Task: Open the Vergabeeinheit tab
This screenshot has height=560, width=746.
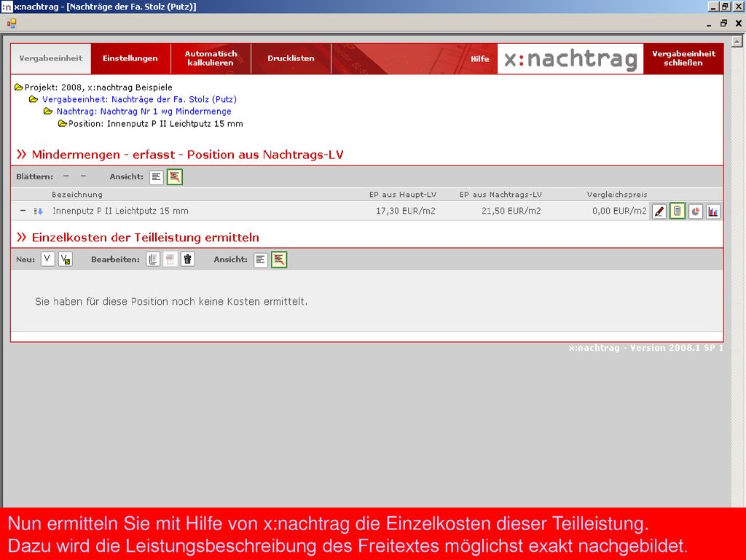Action: 51,58
